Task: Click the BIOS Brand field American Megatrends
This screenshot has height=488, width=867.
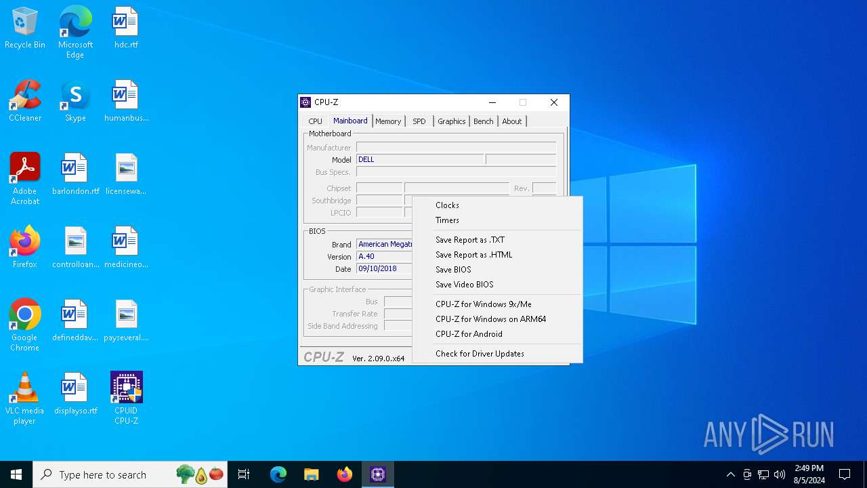Action: [x=384, y=245]
